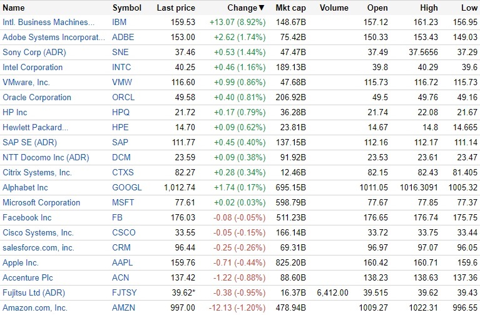Open Intl. Business Machines company link
The width and height of the screenshot is (480, 315).
[x=53, y=22]
